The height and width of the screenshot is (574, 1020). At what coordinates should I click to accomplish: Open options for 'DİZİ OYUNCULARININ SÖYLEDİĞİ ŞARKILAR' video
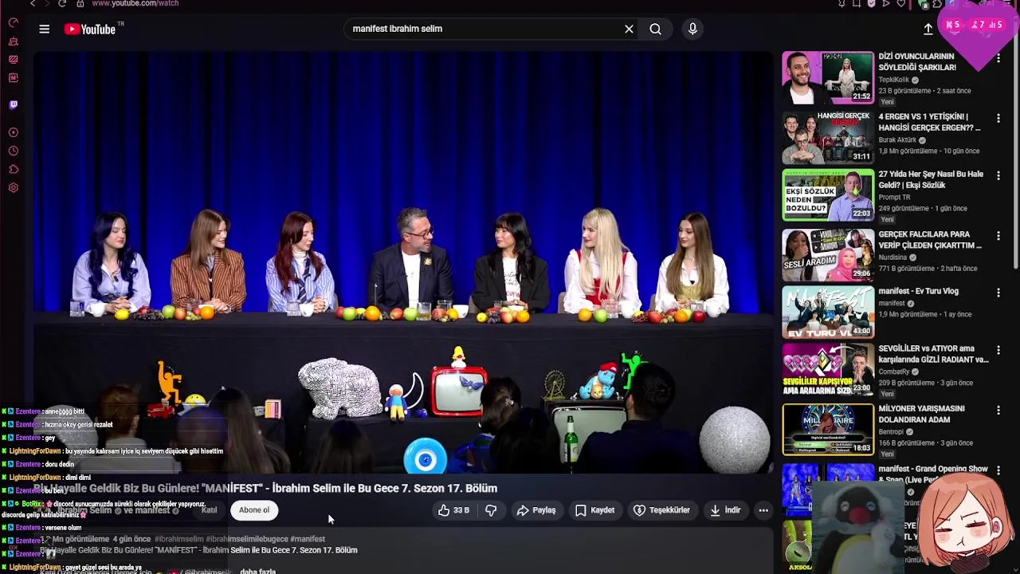tap(998, 58)
